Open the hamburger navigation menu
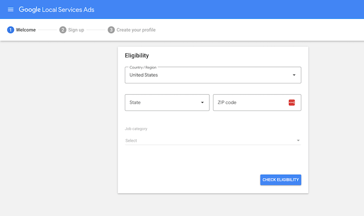Image resolution: width=364 pixels, height=216 pixels. tap(10, 10)
